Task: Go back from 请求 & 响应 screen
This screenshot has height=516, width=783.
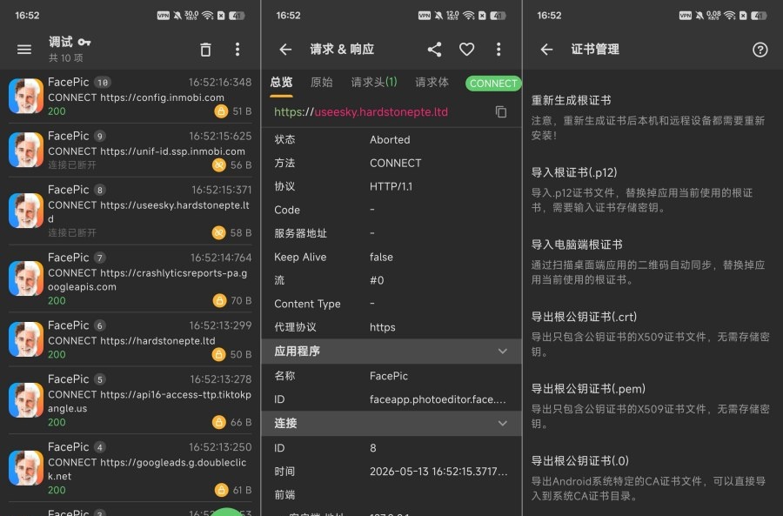Action: [x=285, y=49]
